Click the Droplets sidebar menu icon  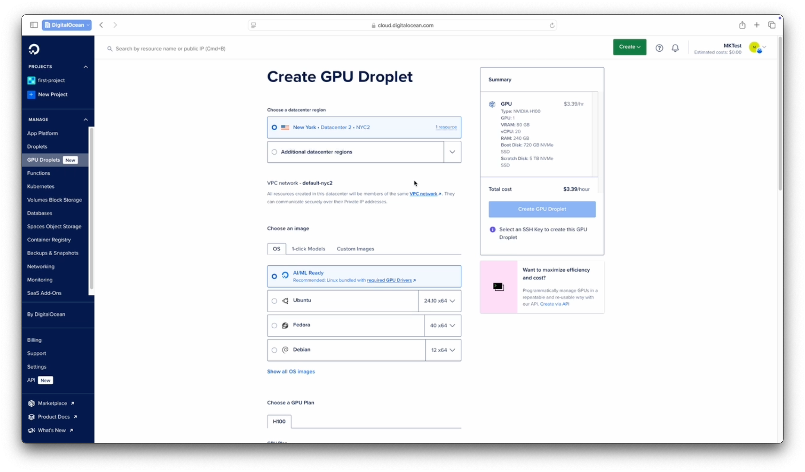pos(37,146)
